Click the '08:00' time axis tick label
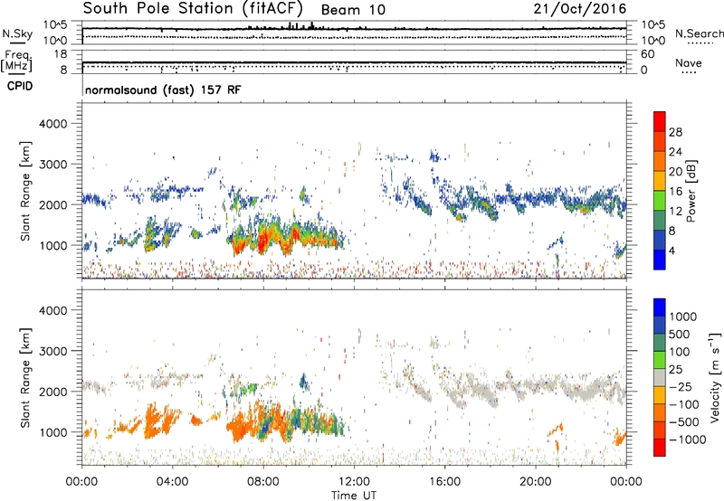The image size is (724, 501). (x=263, y=482)
